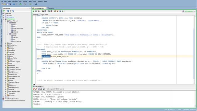Image resolution: width=197 pixels, height=111 pixels.
Task: Click the green Run icon in main toolbar
Action: (x=20, y=4)
